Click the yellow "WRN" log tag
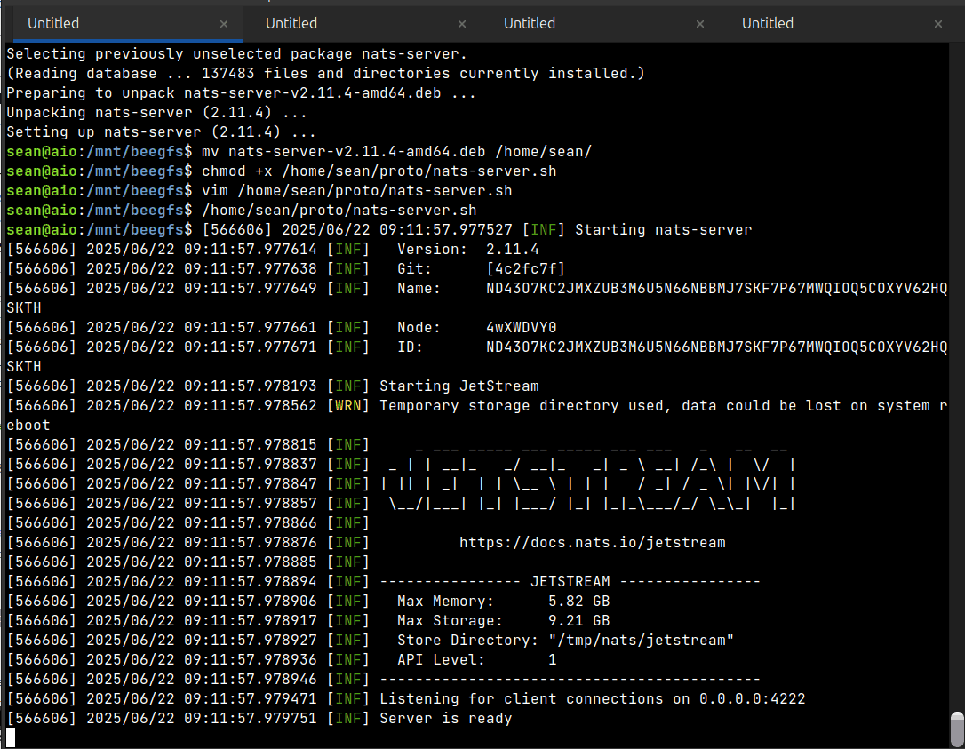The image size is (965, 749). coord(347,405)
